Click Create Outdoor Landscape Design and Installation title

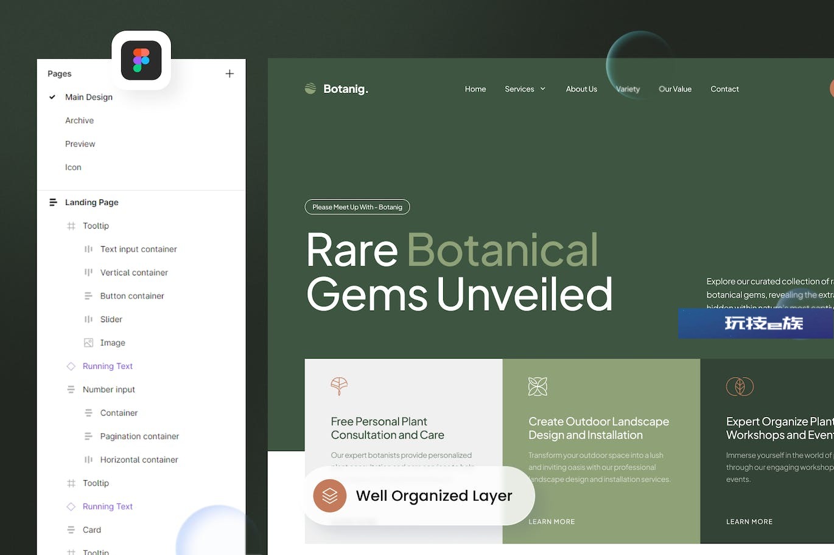(598, 428)
